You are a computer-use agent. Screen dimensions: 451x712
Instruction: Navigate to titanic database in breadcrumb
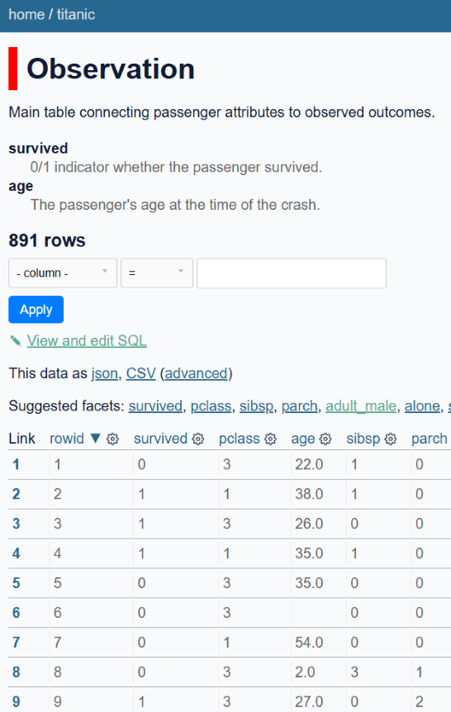coord(76,15)
